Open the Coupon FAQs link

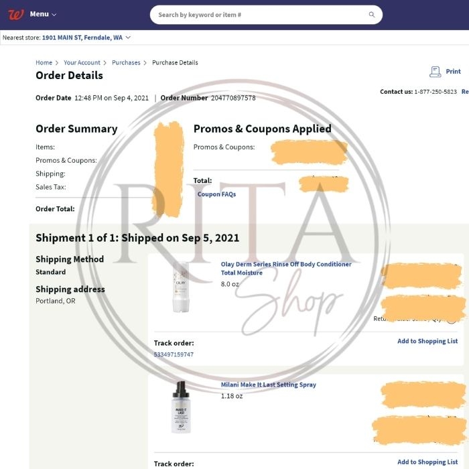(x=216, y=194)
